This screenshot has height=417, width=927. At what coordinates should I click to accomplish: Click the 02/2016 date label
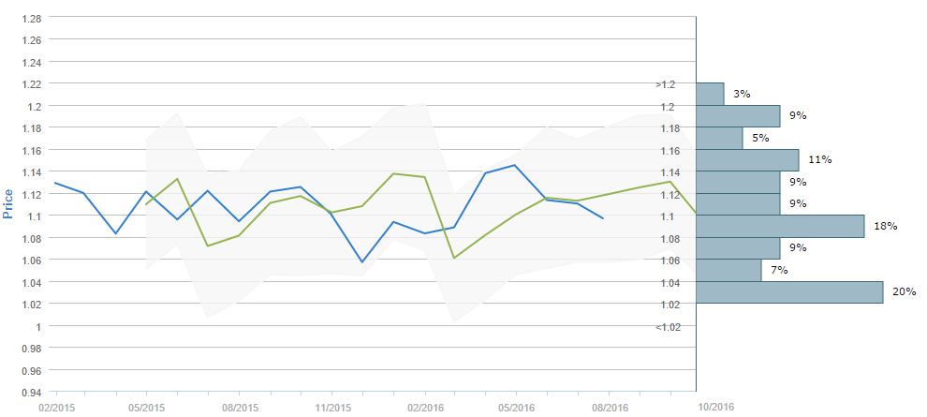coord(425,407)
